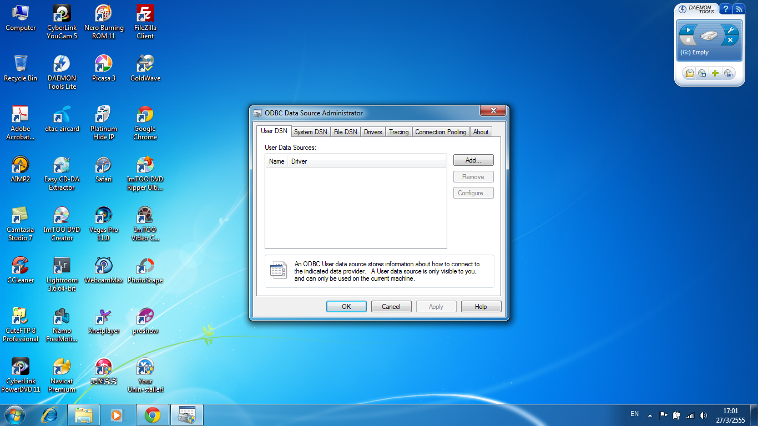Screen dimensions: 758x426
Task: Select the PhotoScape desktop icon
Action: 145,270
